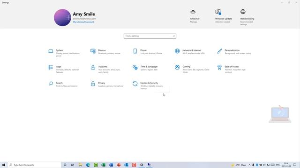The width and height of the screenshot is (300, 168).
Task: Click the OneDrive cloud icon
Action: coord(193,12)
